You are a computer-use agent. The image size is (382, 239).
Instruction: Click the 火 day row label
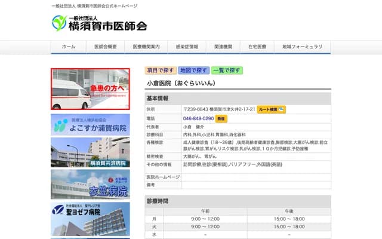(154, 227)
